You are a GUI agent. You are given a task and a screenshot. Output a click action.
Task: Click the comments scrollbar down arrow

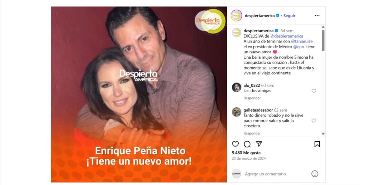pos(323,134)
